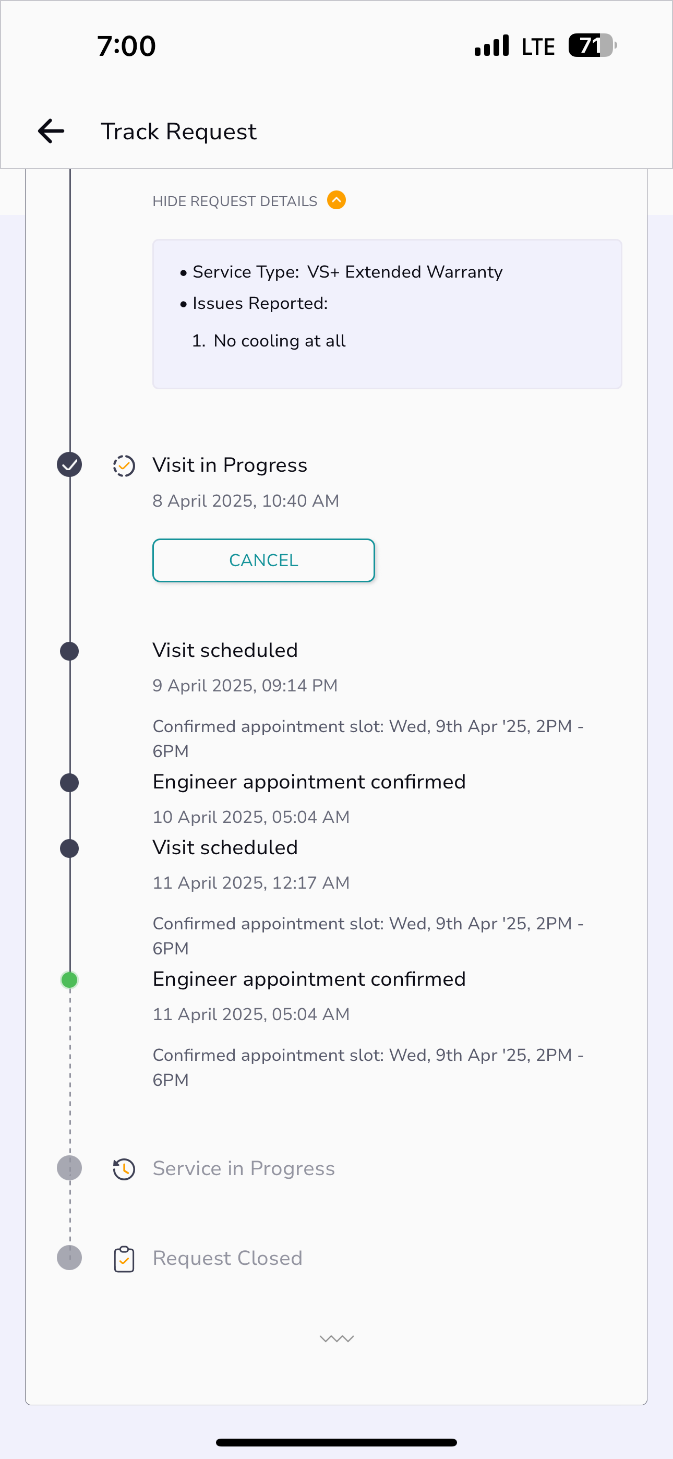Image resolution: width=673 pixels, height=1459 pixels.
Task: Tap the 11 April 12:17 Visit scheduled dot
Action: (69, 848)
